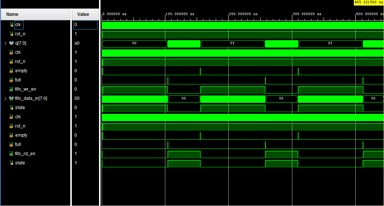Viewport: 384px width, 206px height.
Task: Expand the fifo_data_in[7:0] bus signal
Action: tap(6, 98)
